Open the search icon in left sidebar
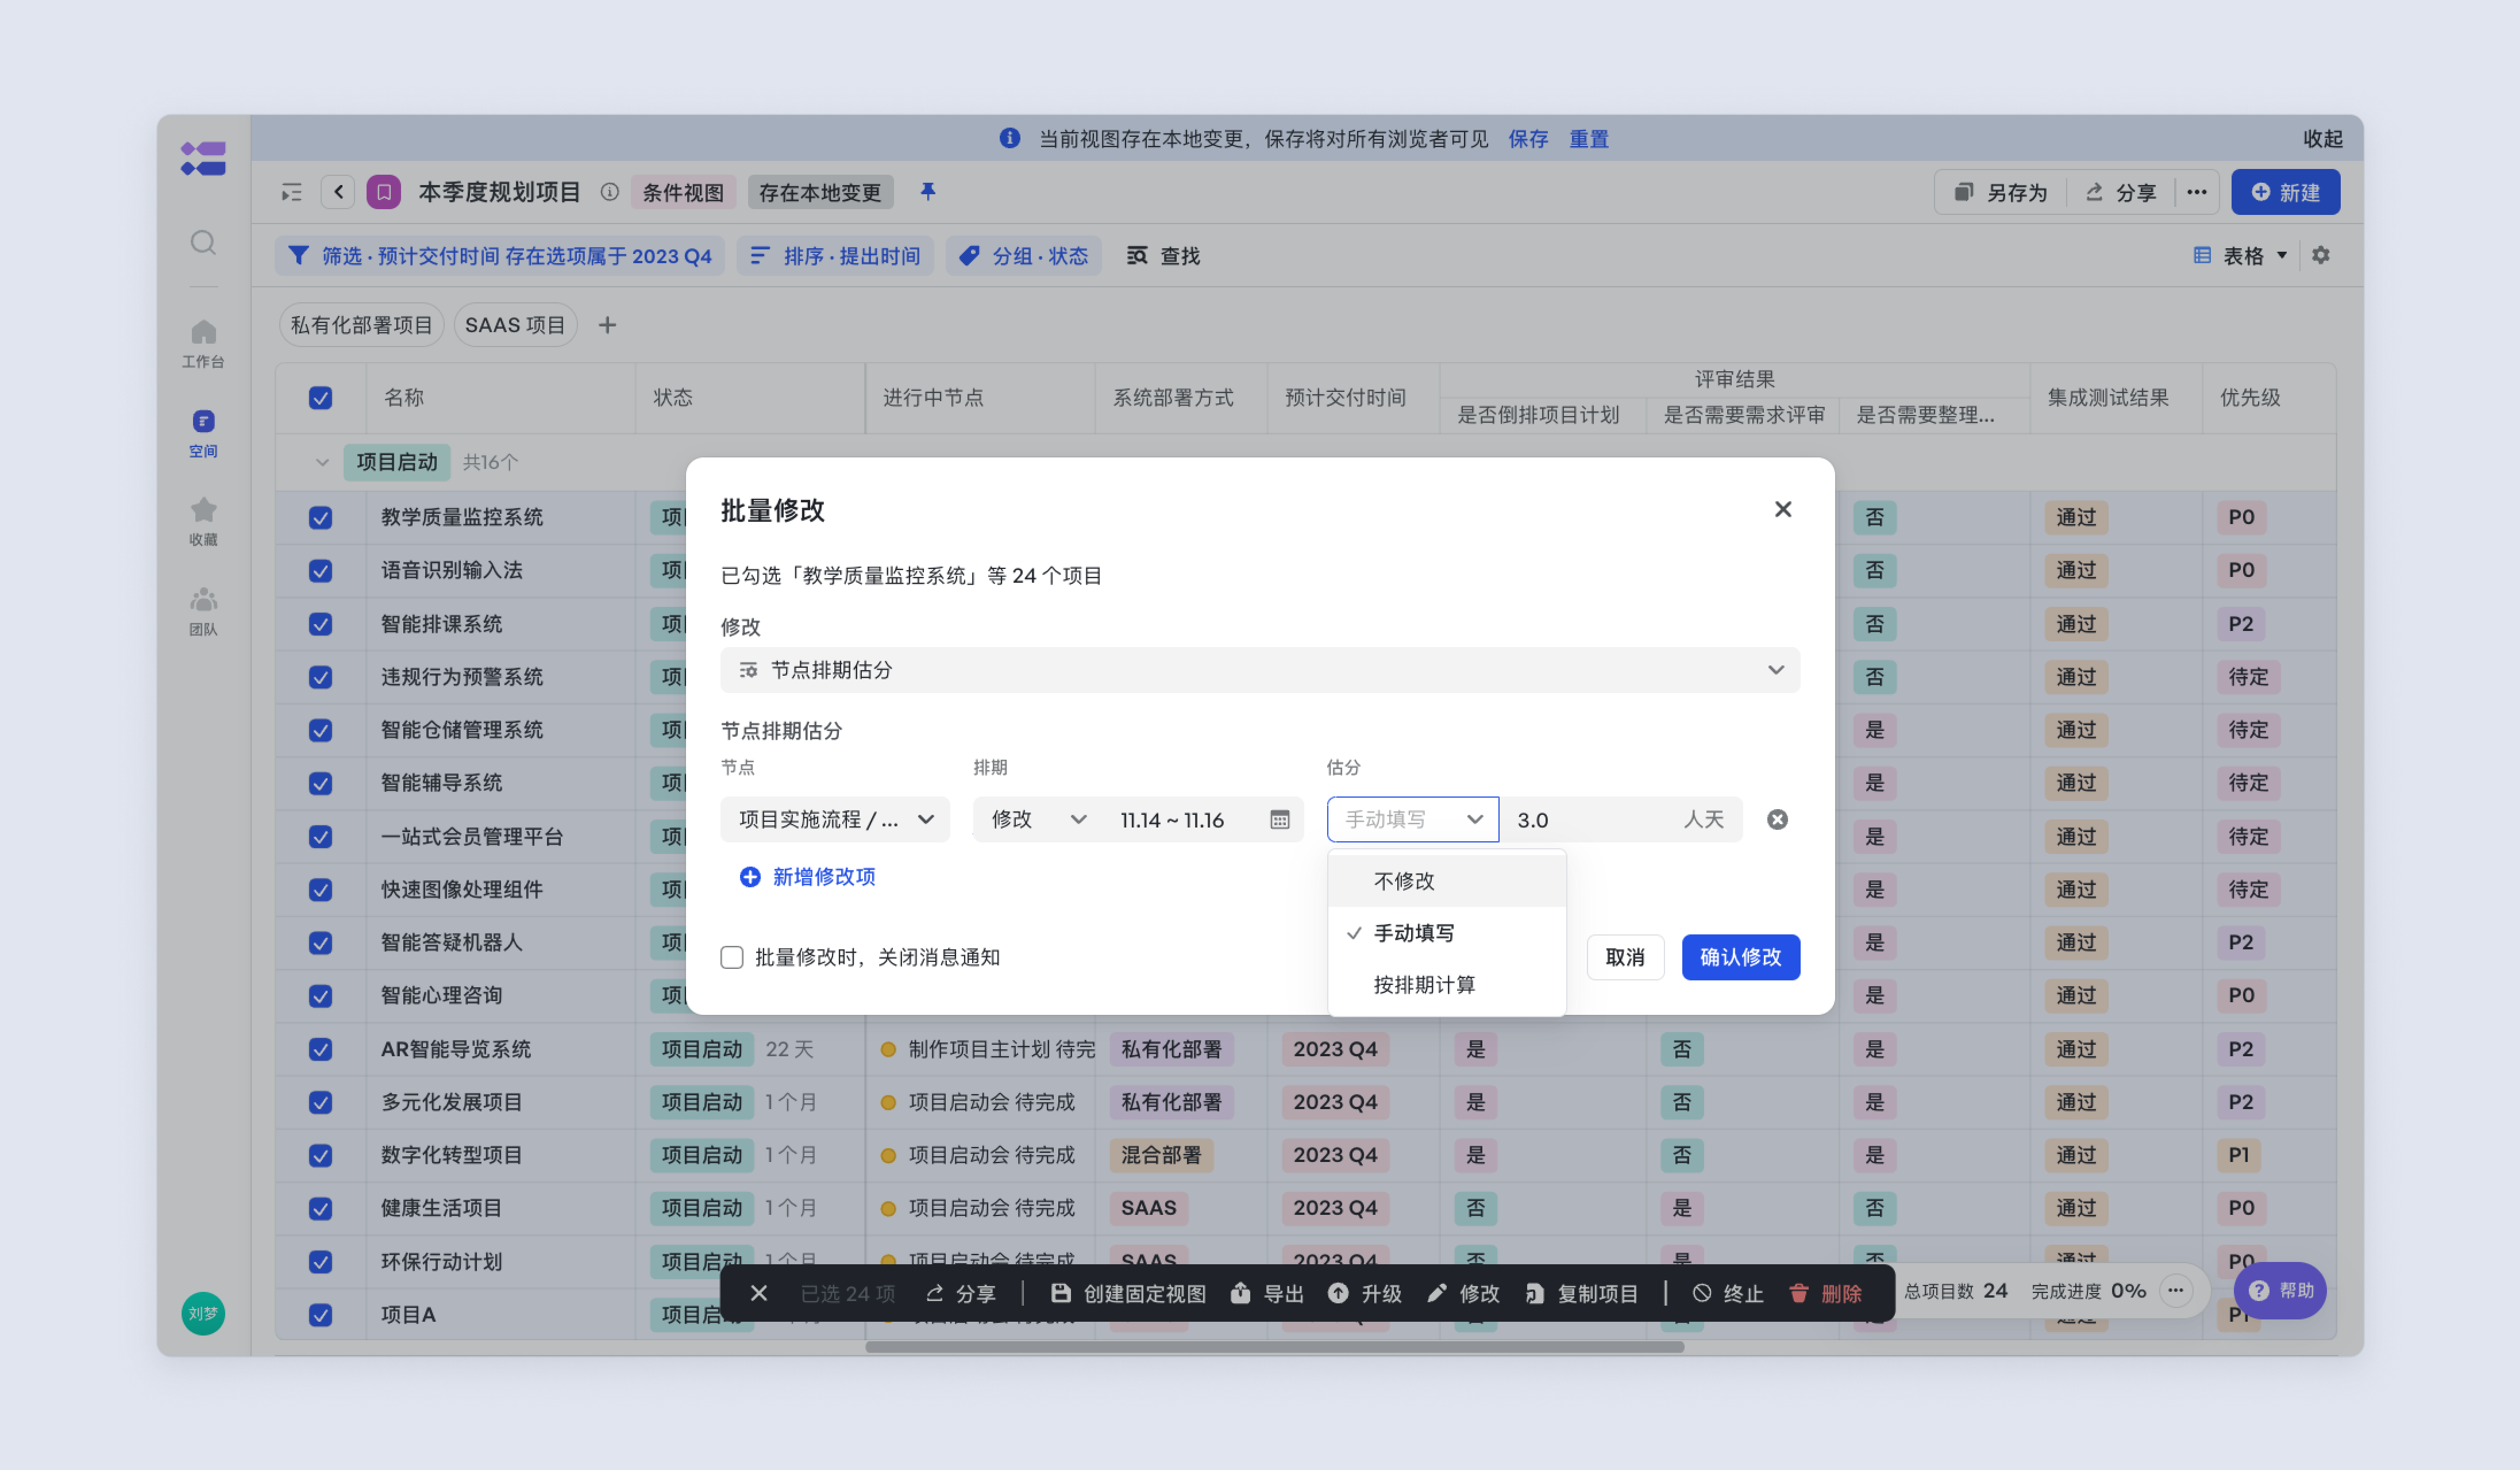This screenshot has width=2520, height=1470. tap(203, 243)
